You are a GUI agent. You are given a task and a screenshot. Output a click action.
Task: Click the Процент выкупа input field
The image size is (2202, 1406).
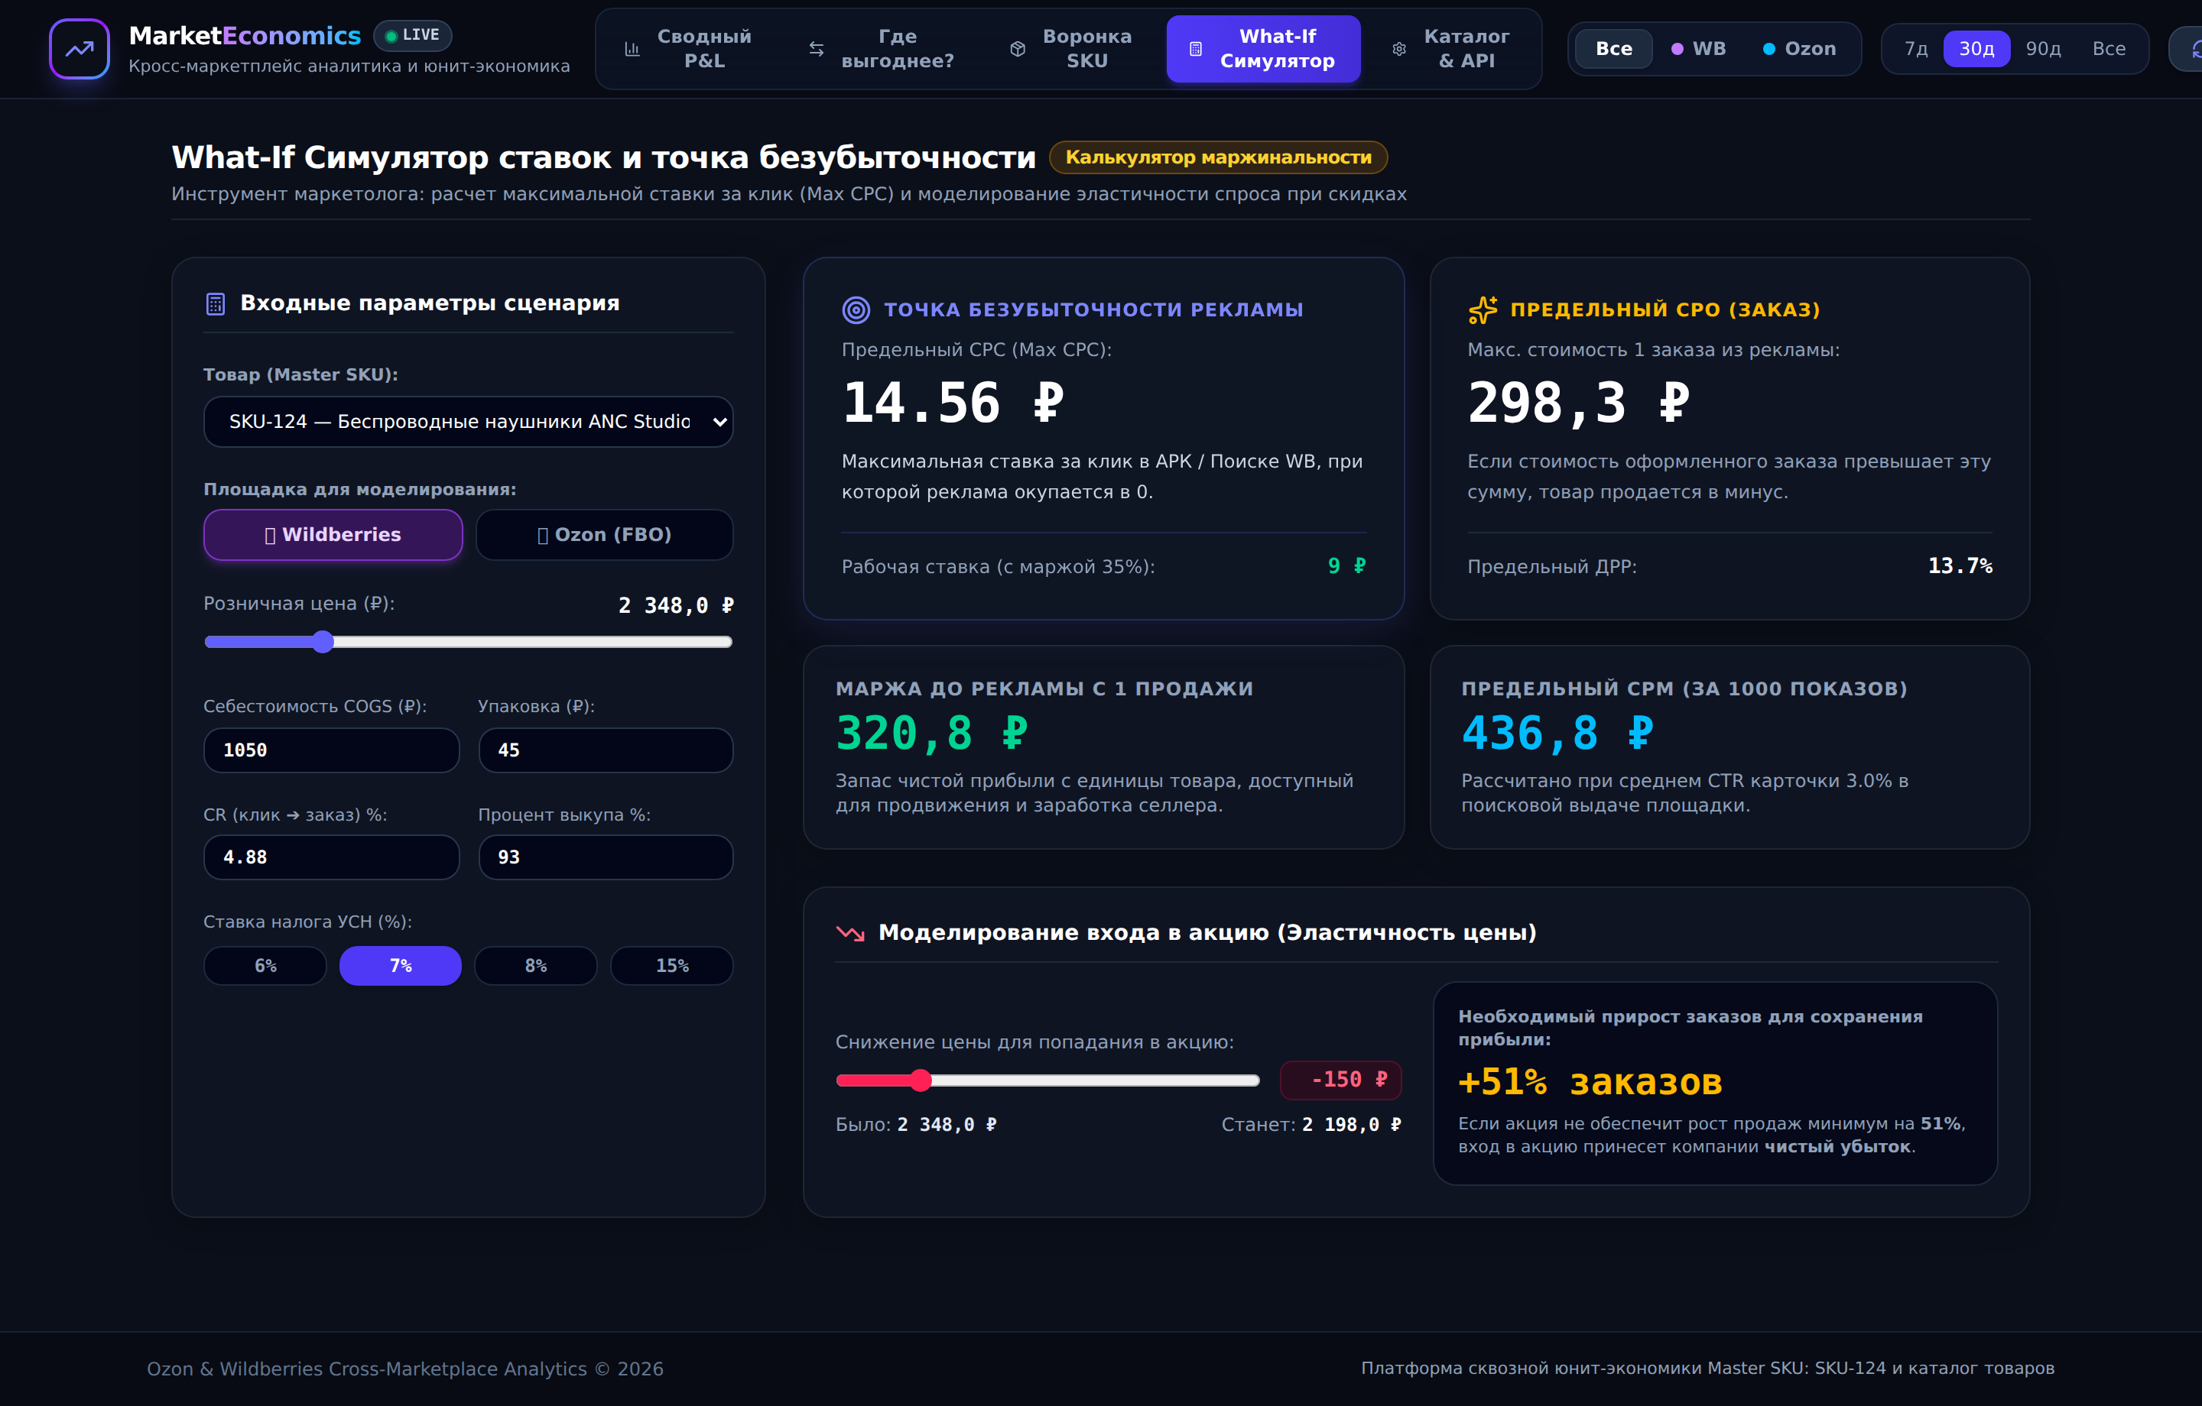606,857
